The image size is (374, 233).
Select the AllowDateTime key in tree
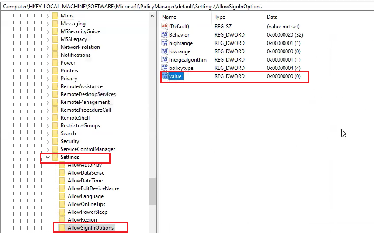(x=85, y=181)
